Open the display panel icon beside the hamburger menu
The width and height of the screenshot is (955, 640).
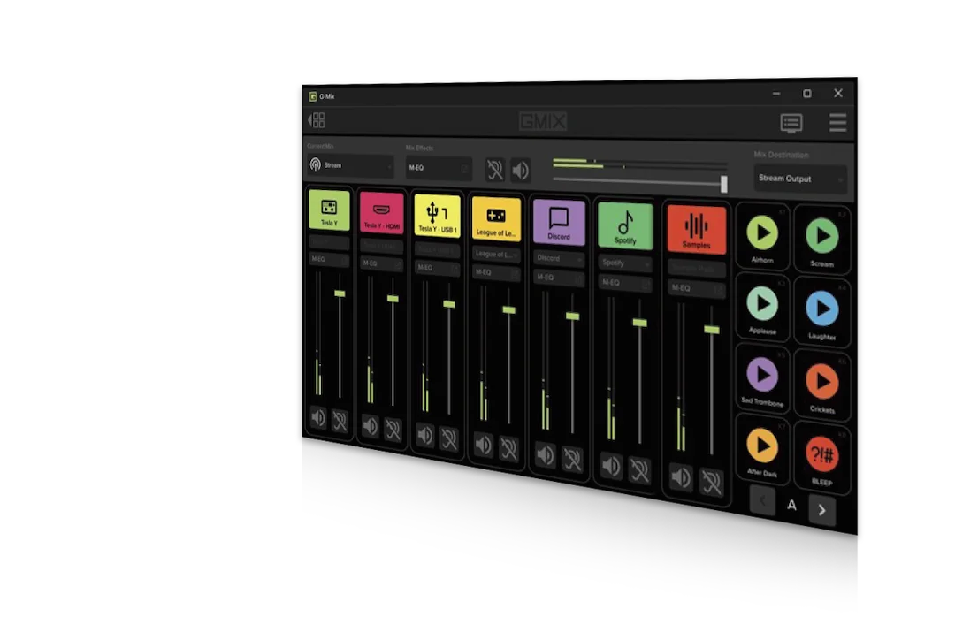[791, 123]
